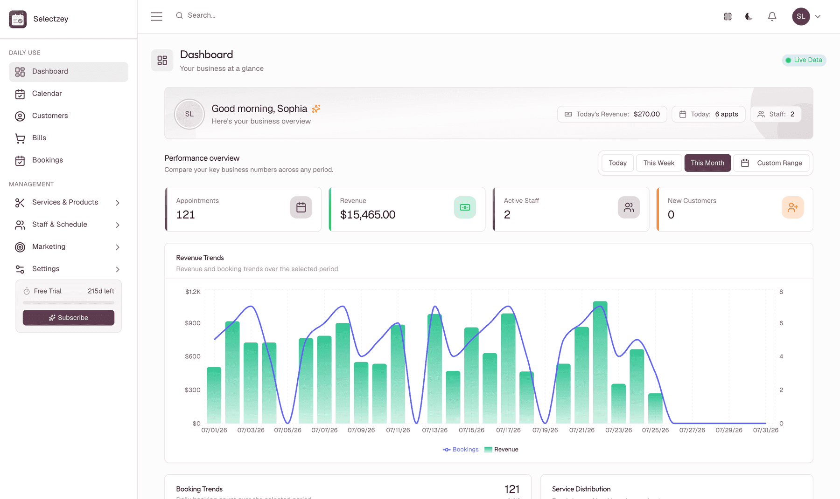Go to Customers page
The image size is (840, 499).
[69, 116]
